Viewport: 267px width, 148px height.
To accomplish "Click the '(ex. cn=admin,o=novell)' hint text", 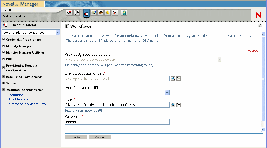I will click(x=84, y=110).
